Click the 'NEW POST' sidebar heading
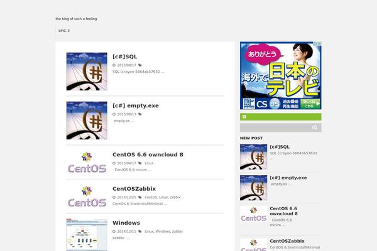The image size is (377, 251). pyautogui.click(x=251, y=138)
